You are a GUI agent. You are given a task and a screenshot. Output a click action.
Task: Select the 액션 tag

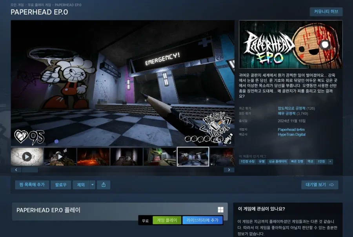[x=310, y=161]
